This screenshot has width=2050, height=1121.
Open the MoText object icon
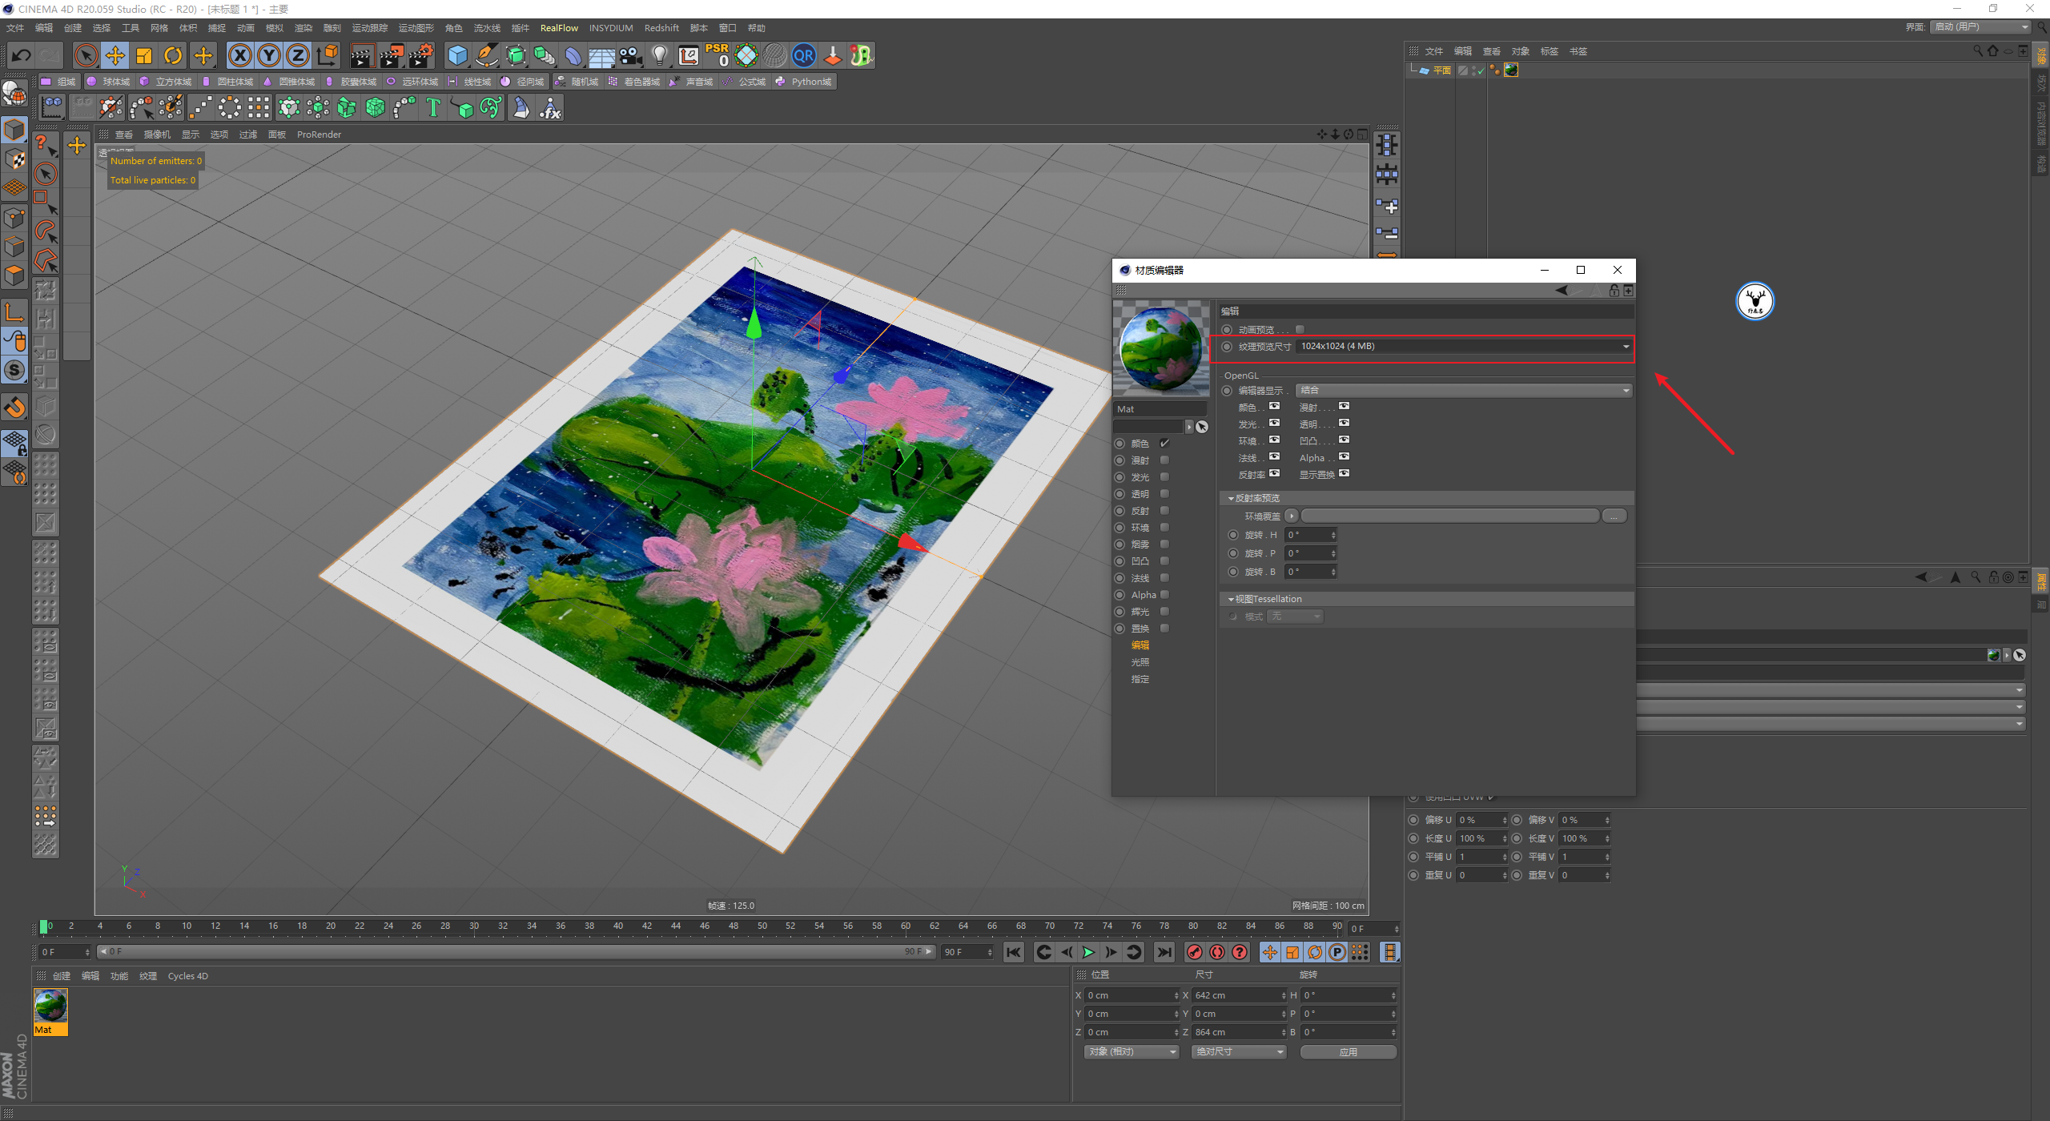pos(433,107)
